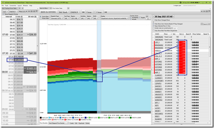The width and height of the screenshot is (214, 128).
Task: Switch to the Price Setter Data tab
Action: [57, 8]
